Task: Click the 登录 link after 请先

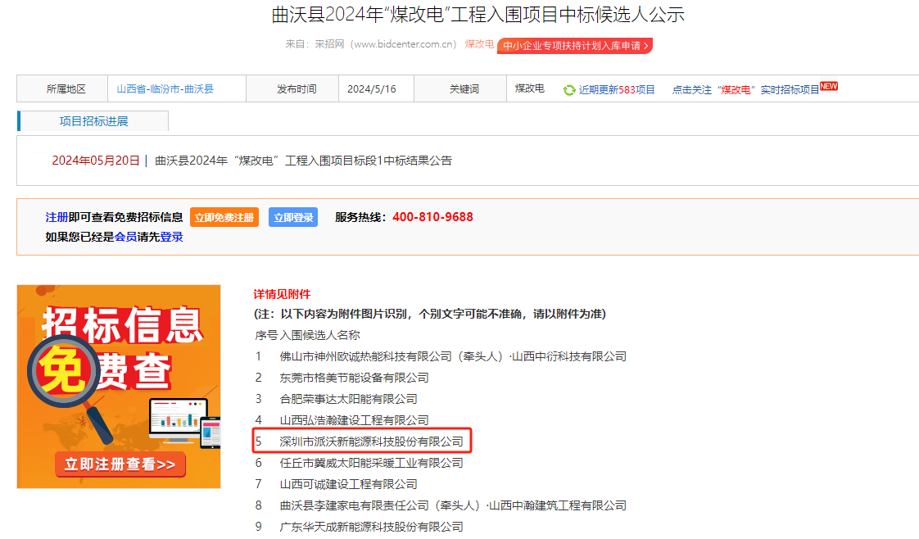Action: pyautogui.click(x=171, y=237)
